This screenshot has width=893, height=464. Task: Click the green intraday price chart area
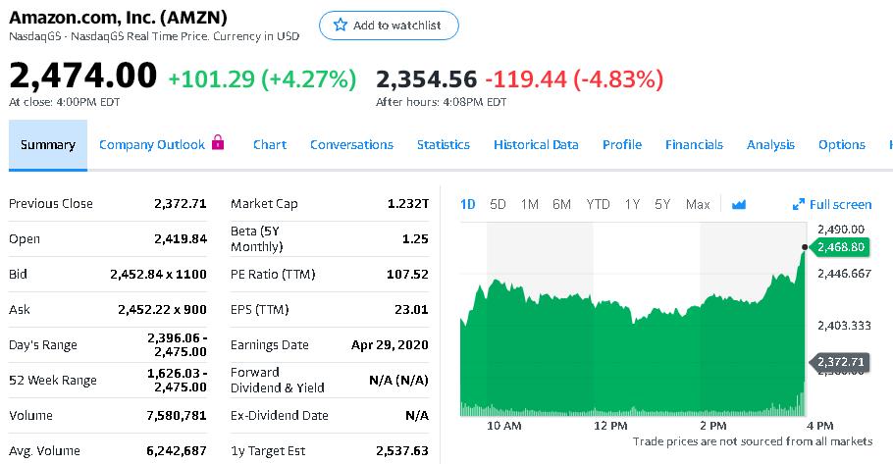coord(628,353)
